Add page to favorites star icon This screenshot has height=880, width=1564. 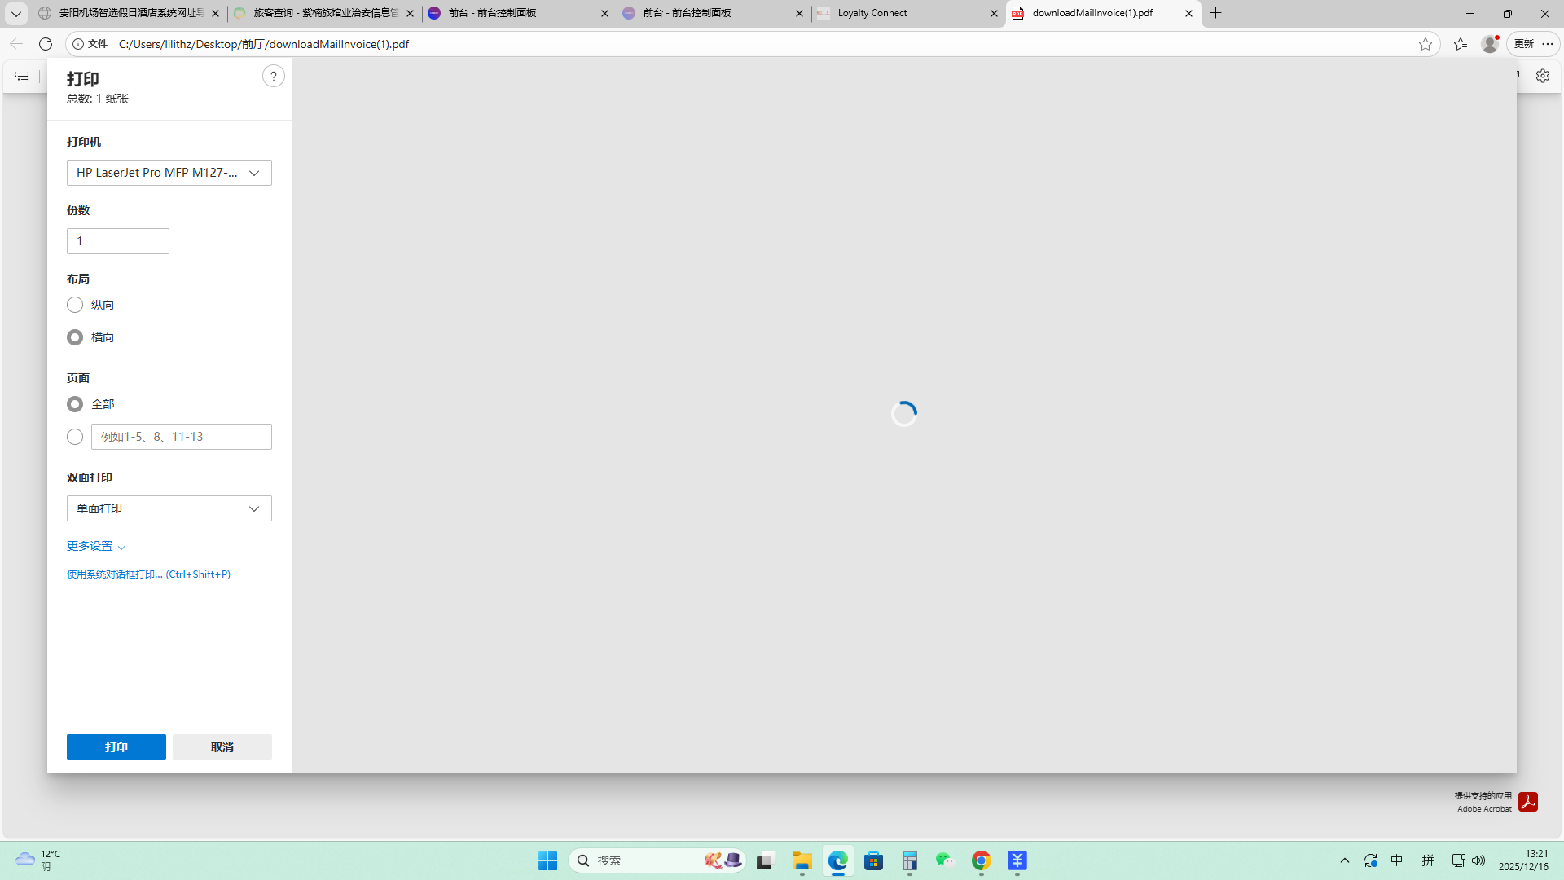point(1425,44)
